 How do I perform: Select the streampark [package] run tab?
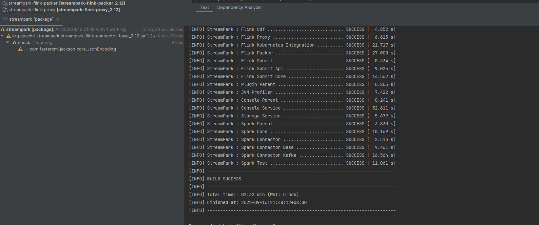click(x=31, y=19)
